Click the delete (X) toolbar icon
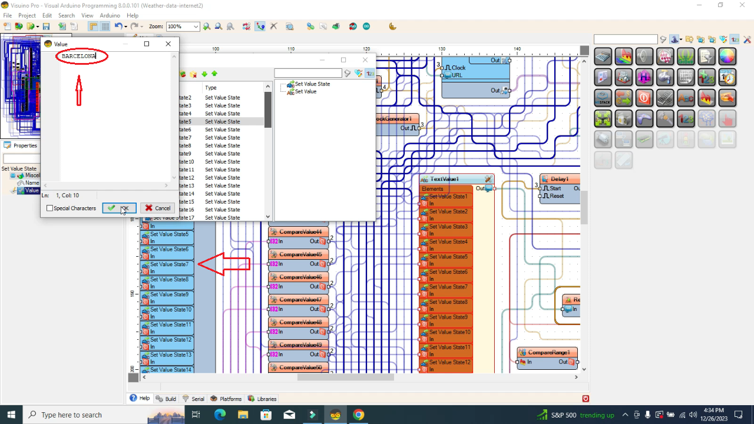The image size is (754, 424). (274, 26)
